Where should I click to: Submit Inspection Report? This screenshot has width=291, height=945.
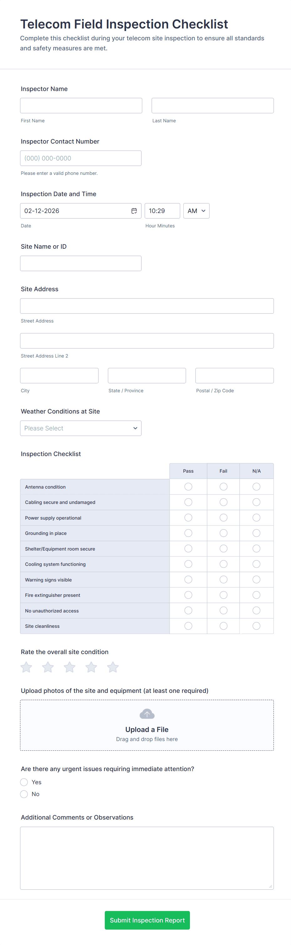click(147, 920)
